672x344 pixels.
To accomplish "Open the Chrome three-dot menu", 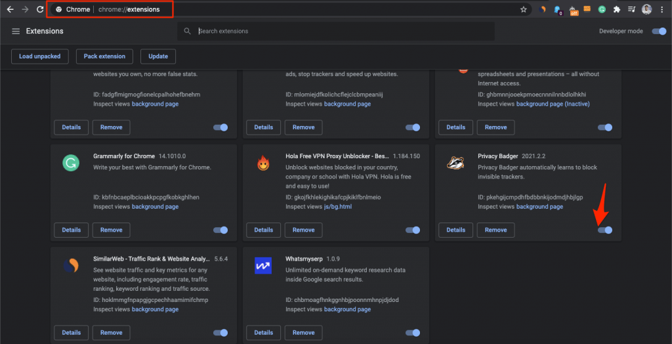I will [662, 10].
